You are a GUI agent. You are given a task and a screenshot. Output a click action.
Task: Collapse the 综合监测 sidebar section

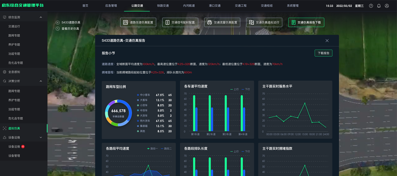(x=41, y=17)
